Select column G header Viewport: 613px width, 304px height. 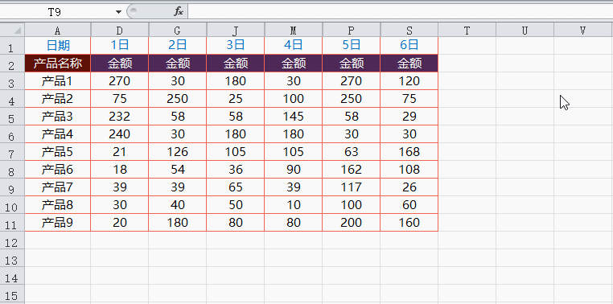click(x=178, y=30)
